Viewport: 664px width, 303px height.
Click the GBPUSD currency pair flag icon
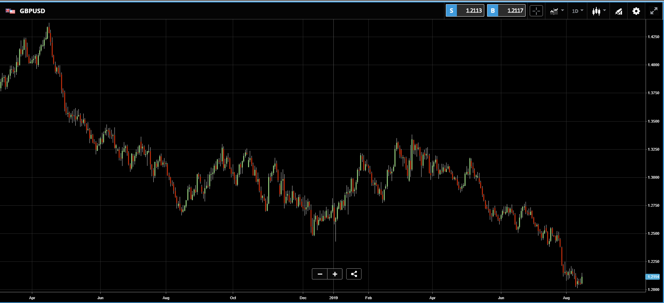coord(10,11)
